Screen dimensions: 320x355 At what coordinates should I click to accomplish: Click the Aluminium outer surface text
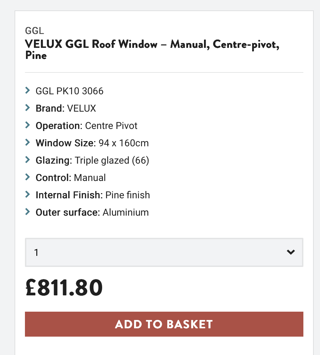tap(126, 213)
